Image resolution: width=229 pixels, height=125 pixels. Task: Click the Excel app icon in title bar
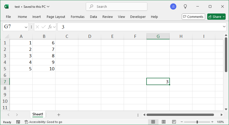point(6,6)
